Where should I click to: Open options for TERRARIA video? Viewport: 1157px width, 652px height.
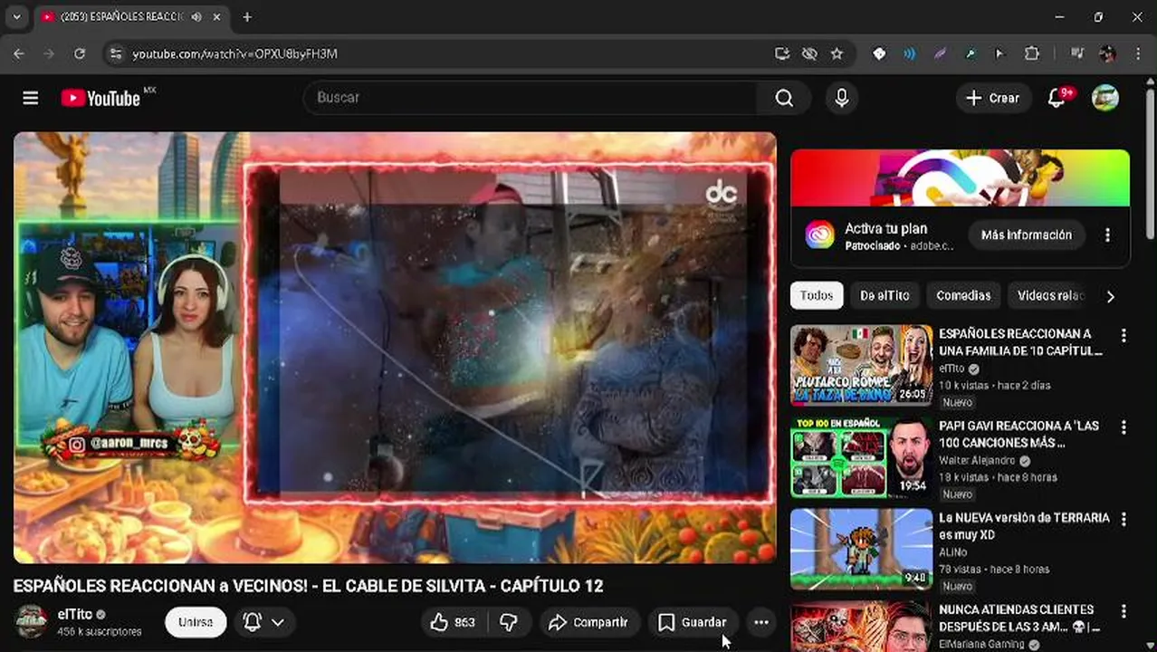click(1124, 520)
